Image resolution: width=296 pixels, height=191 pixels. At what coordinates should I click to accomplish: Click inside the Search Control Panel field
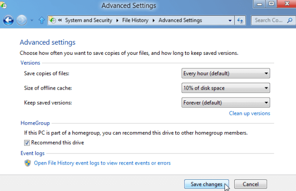click(269, 20)
